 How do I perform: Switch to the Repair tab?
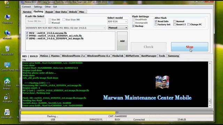coord(49,12)
